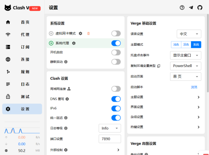The width and height of the screenshot is (209, 155).
Task: Select 深色 theme mode
Action: 186,45
